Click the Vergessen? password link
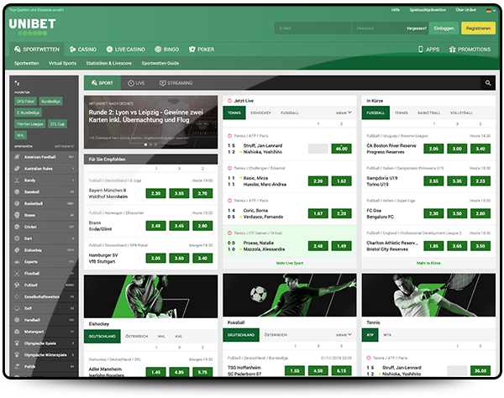504x398 pixels. [x=417, y=29]
